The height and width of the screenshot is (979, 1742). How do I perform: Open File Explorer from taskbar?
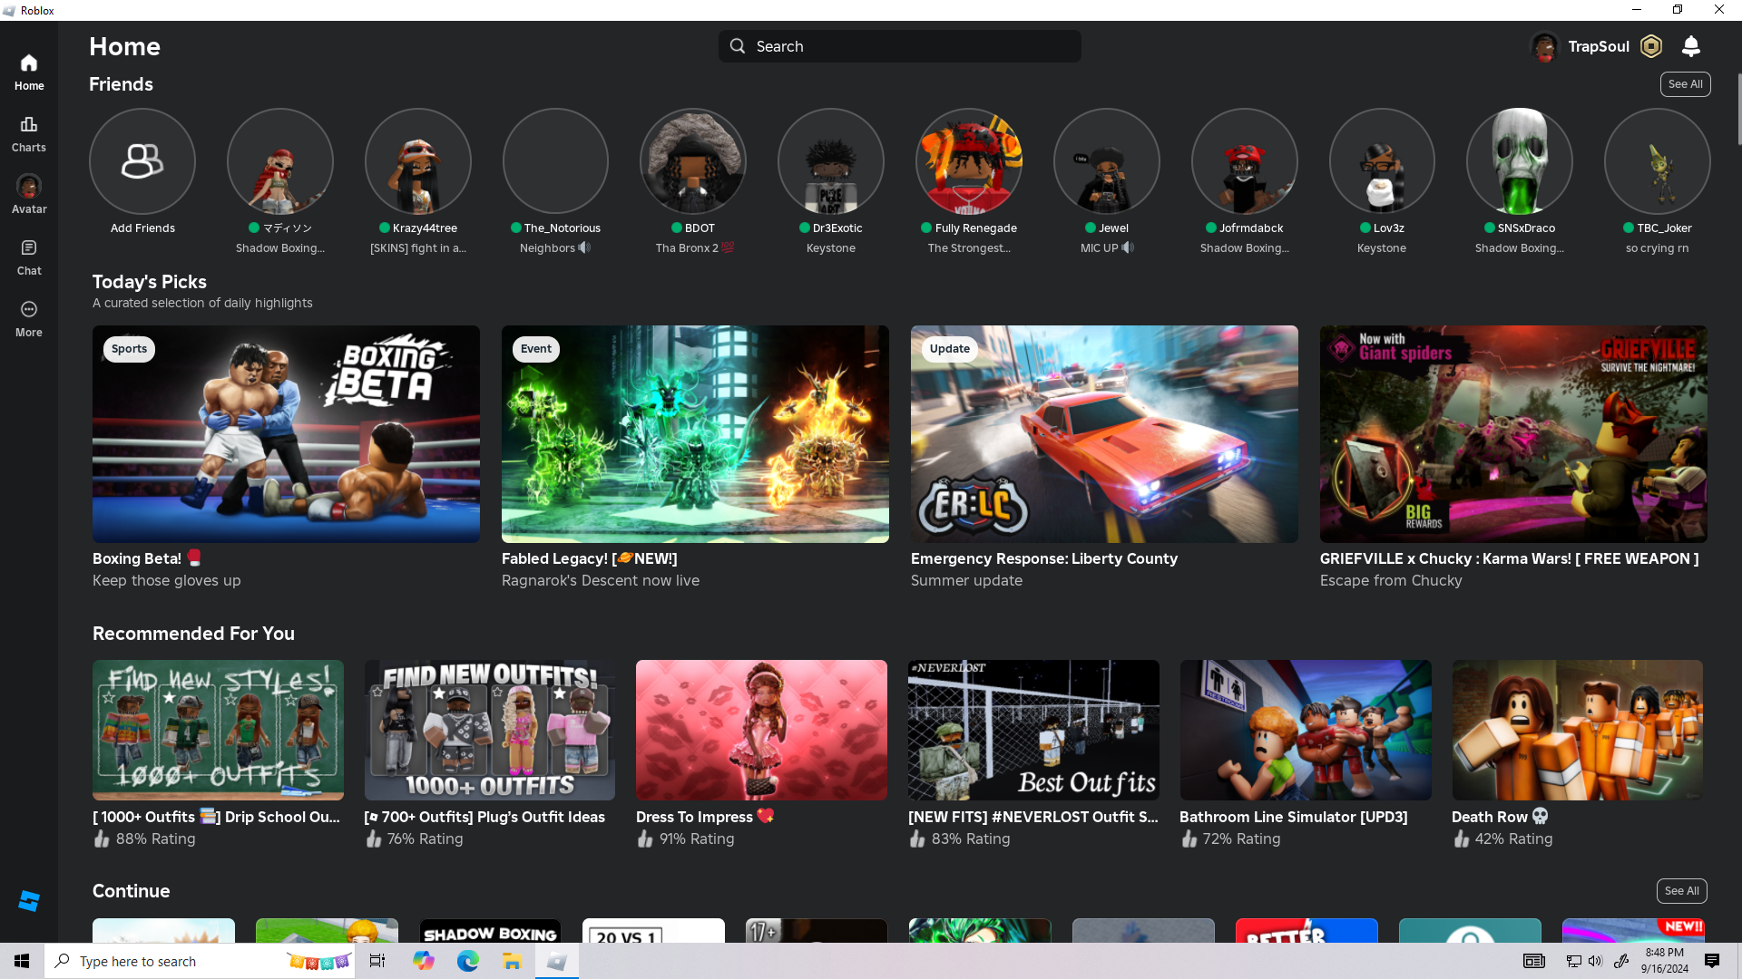click(513, 961)
